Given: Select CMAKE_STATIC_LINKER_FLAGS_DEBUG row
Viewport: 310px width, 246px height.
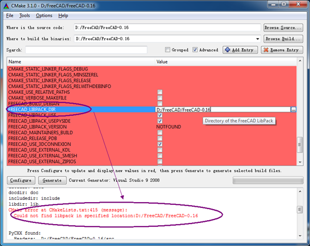Looking at the screenshot, I should [152, 69].
